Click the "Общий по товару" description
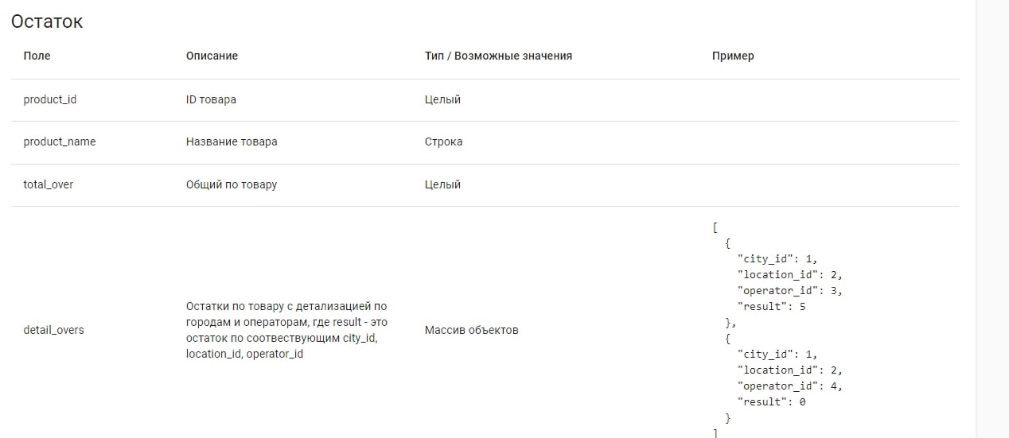The image size is (1009, 438). (232, 184)
